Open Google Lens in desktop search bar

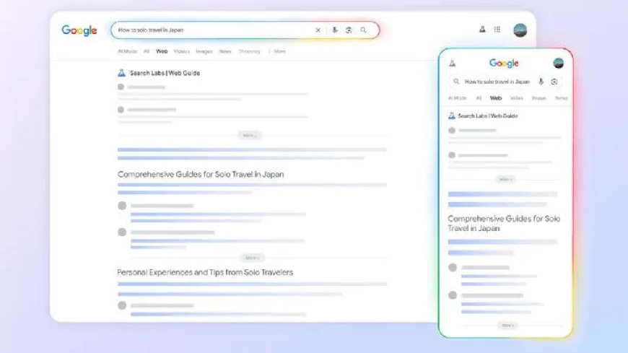(349, 30)
